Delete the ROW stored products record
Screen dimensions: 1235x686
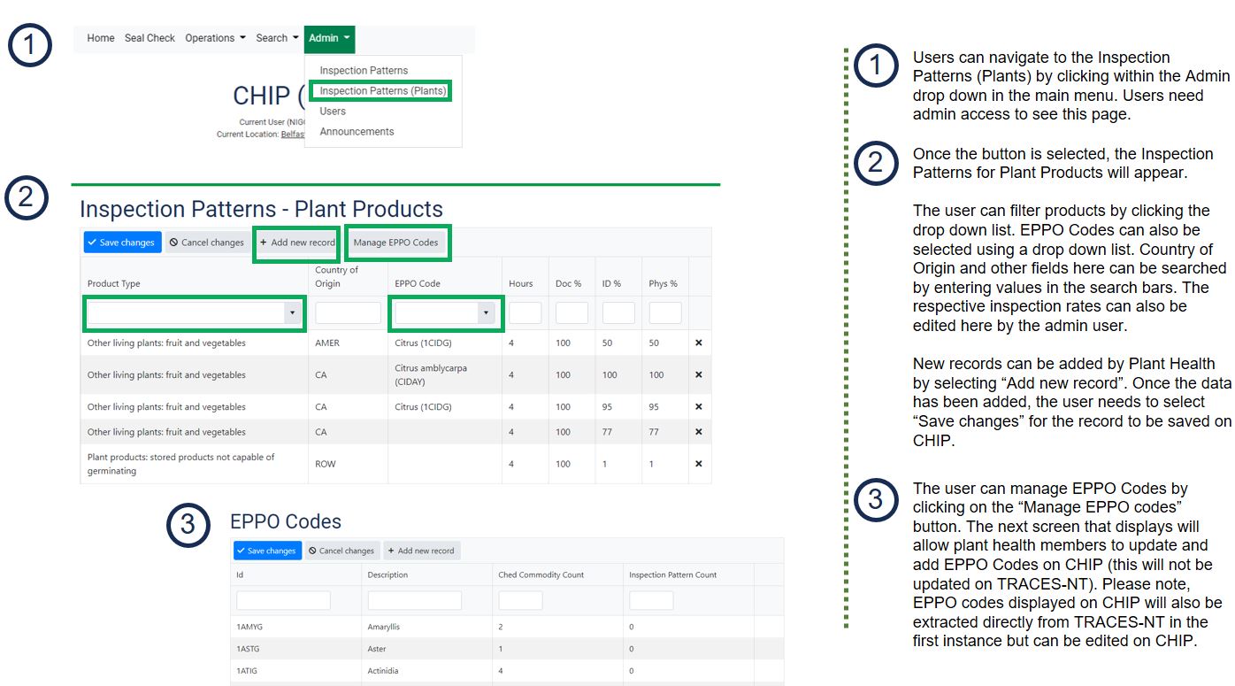pos(699,464)
